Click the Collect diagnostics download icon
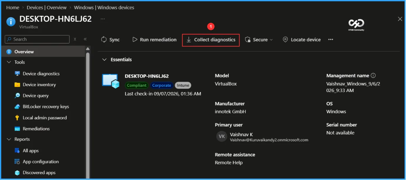 pyautogui.click(x=189, y=40)
